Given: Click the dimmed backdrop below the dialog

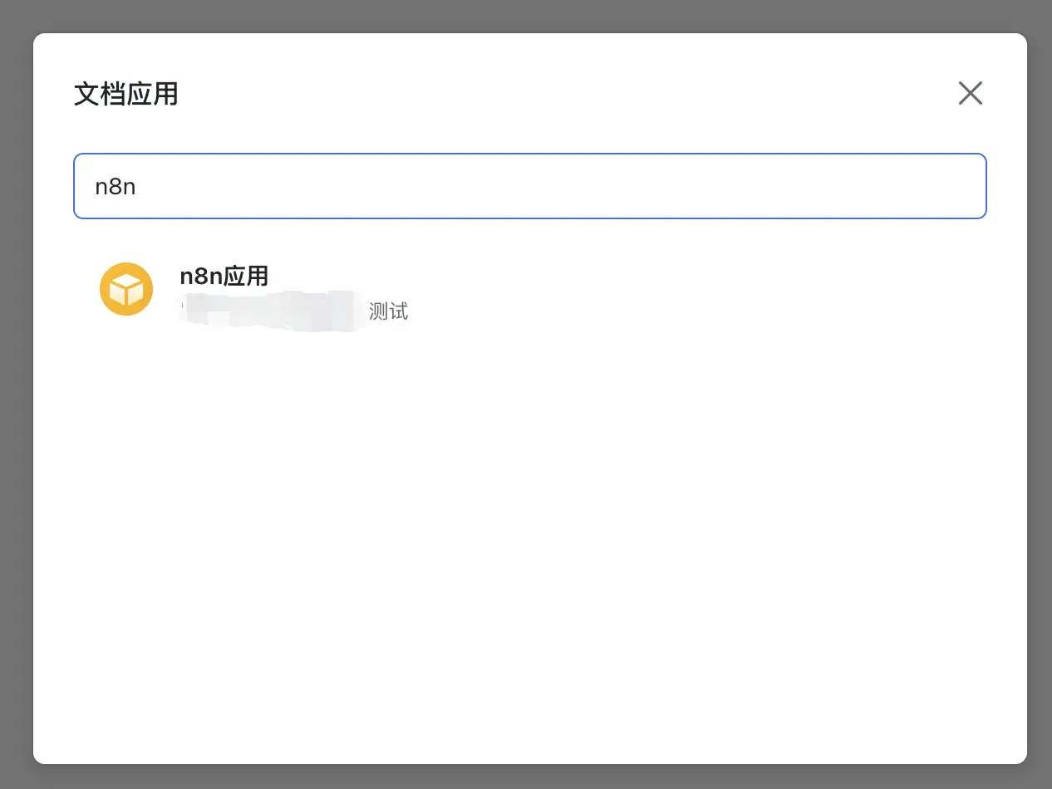Looking at the screenshot, I should coord(526,777).
